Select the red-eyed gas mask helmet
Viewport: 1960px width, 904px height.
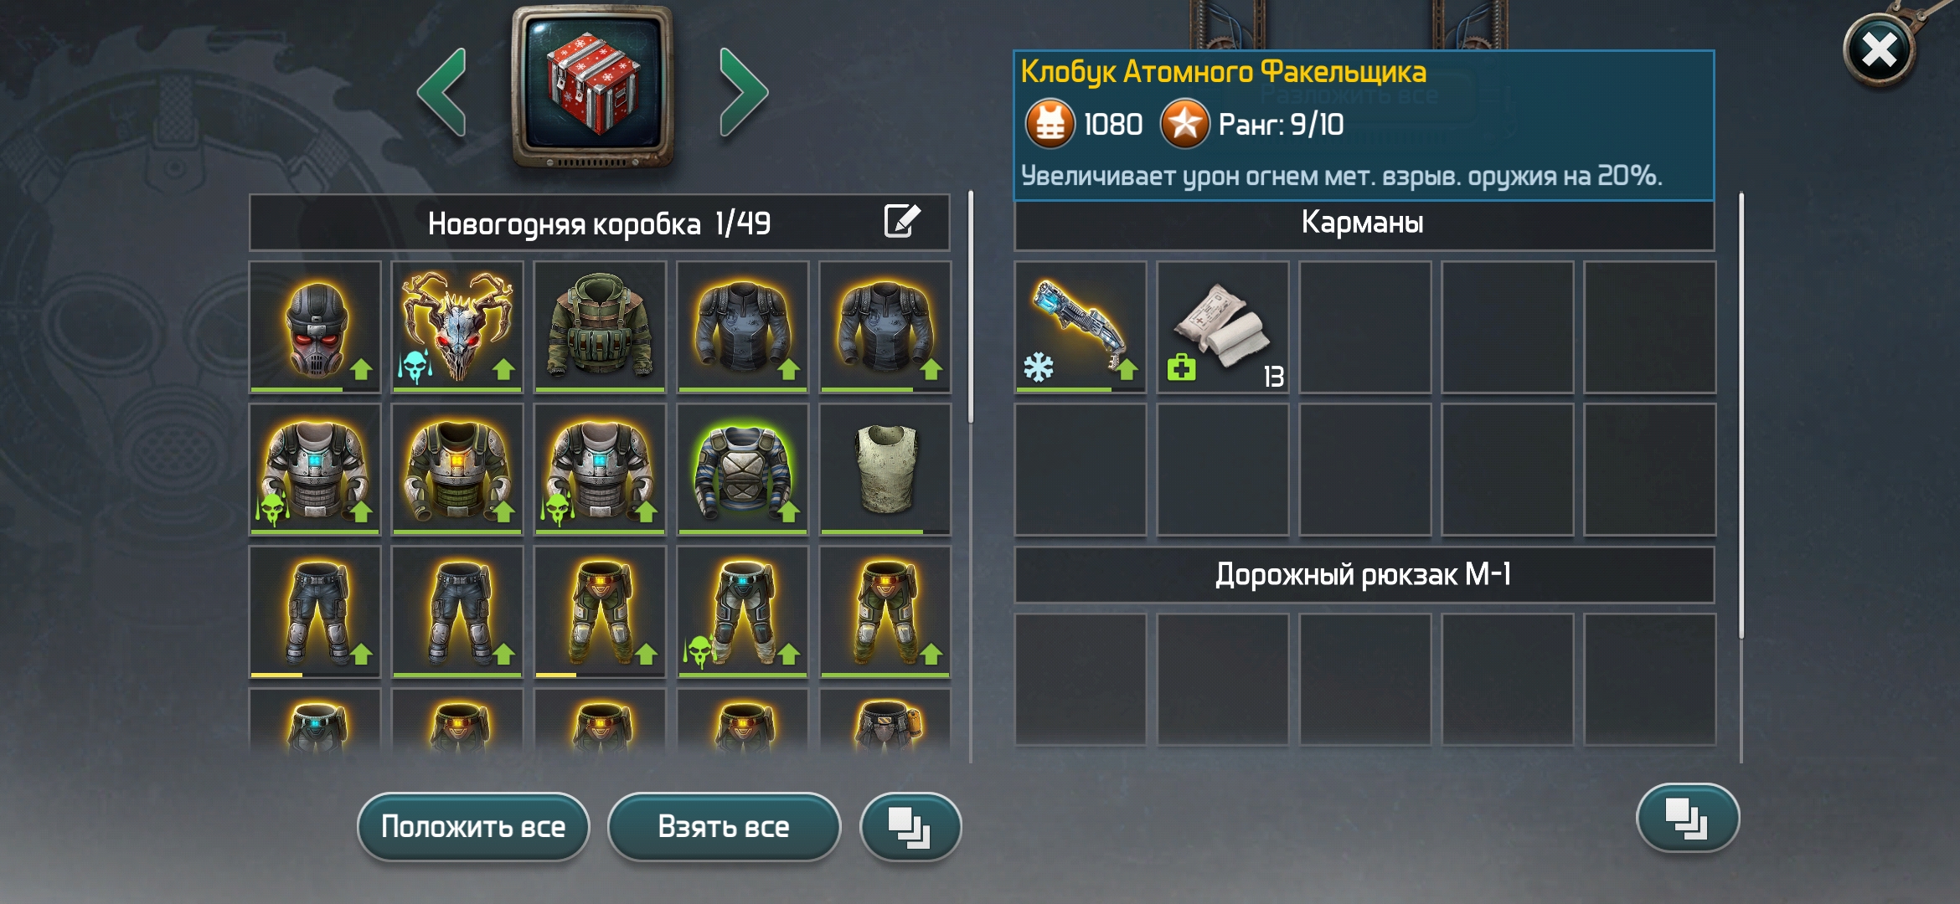coord(315,326)
